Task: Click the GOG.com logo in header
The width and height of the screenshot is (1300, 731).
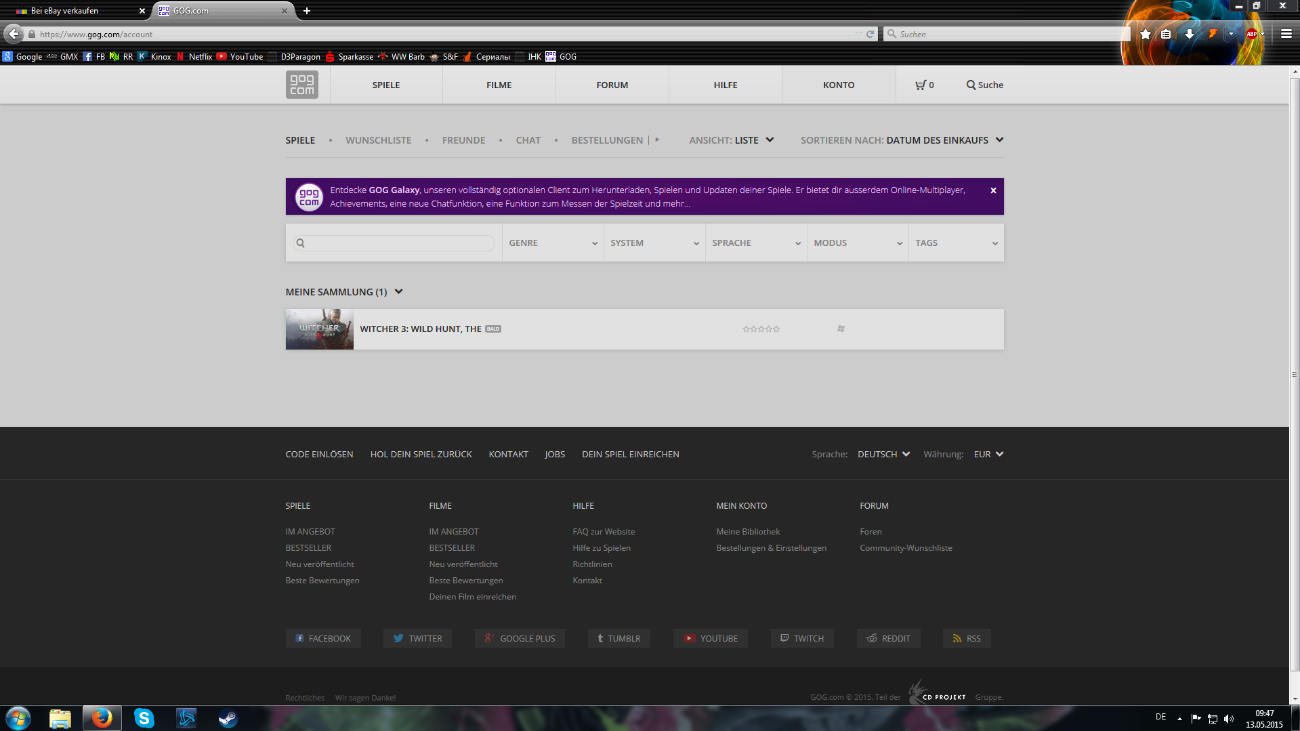Action: (301, 85)
